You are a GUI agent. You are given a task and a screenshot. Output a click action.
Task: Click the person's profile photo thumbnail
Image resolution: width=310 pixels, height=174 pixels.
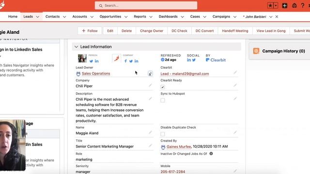82,58
